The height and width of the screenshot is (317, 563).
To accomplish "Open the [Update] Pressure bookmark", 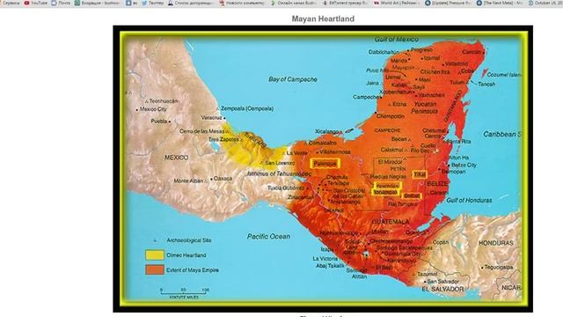I will (x=448, y=3).
